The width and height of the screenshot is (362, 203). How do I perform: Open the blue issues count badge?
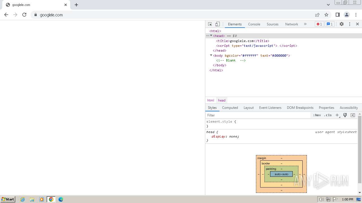click(330, 24)
